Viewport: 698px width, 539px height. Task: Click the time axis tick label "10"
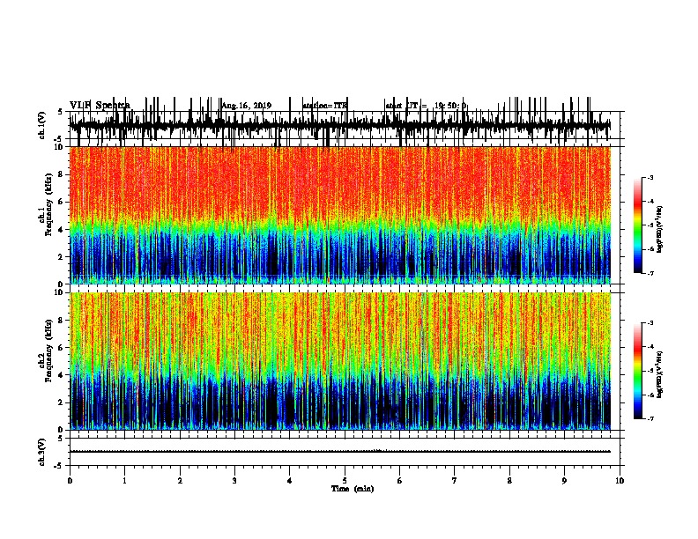(x=620, y=481)
